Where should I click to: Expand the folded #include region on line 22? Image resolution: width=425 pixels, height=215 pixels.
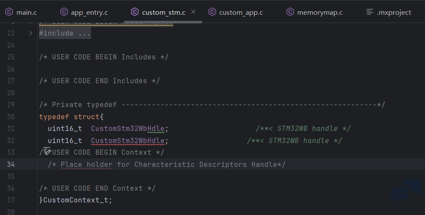[31, 33]
